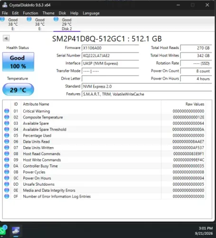216x238 pixels.
Task: Click the Power On Count value 8 count
Action: tap(196, 71)
